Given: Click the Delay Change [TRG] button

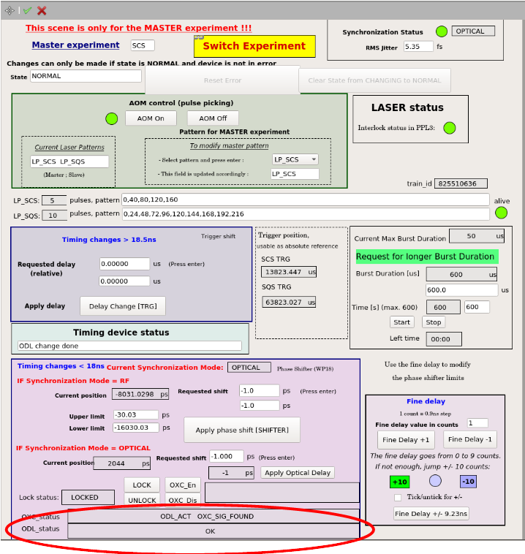Looking at the screenshot, I should (x=123, y=306).
